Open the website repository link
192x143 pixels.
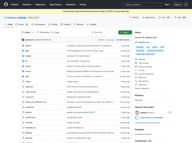point(22,18)
